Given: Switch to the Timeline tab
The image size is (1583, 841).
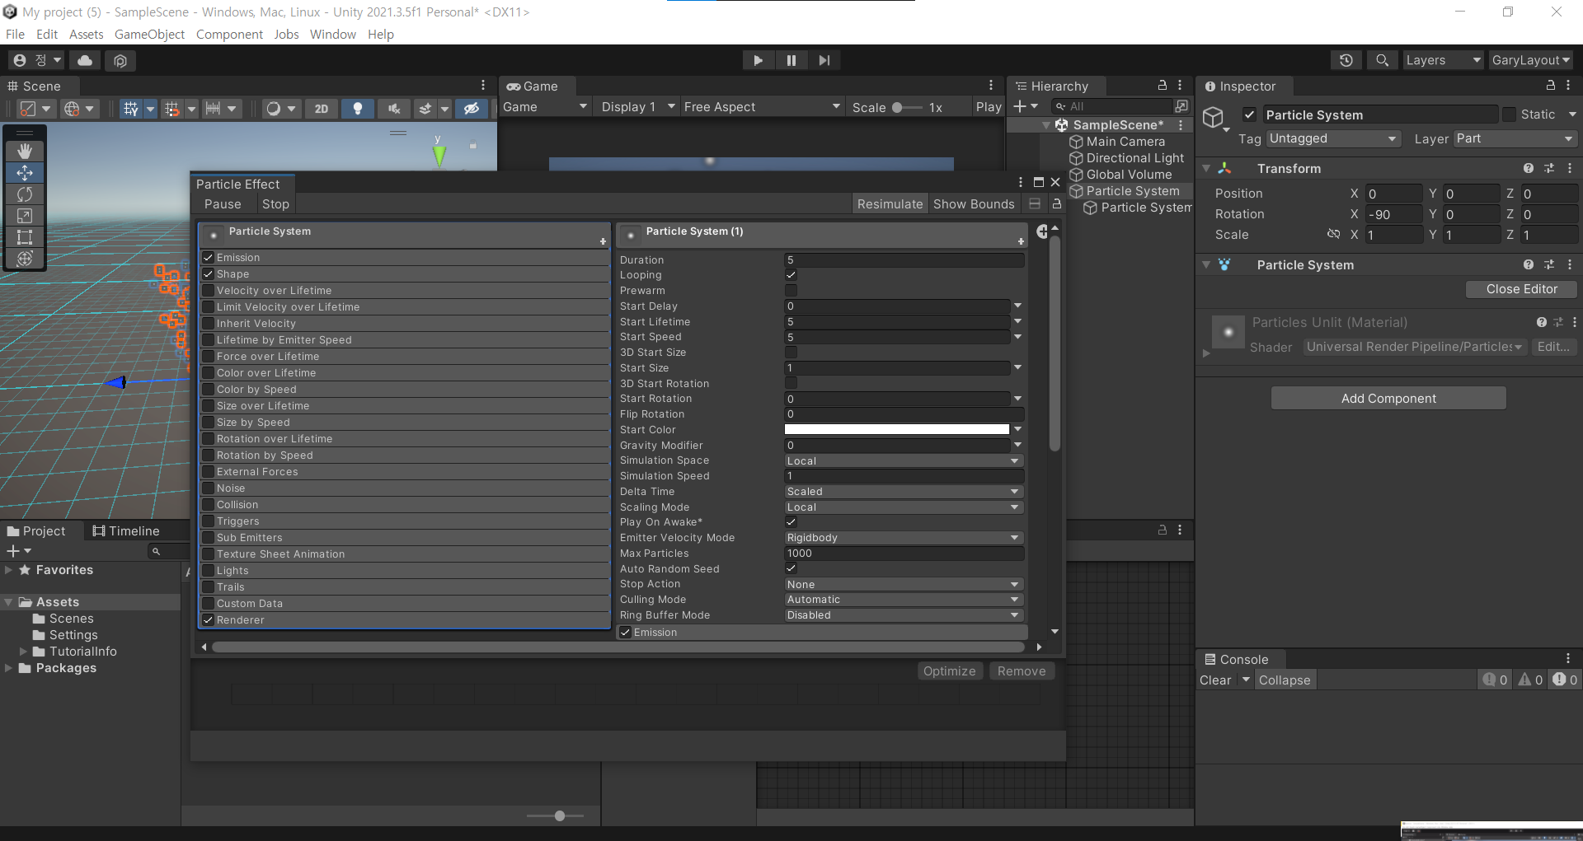Looking at the screenshot, I should 125,531.
